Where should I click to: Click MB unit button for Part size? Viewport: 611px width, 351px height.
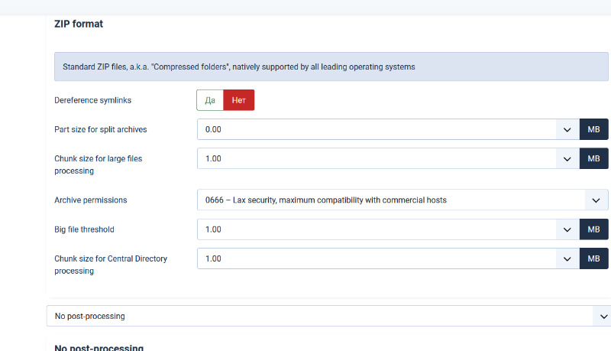click(594, 129)
